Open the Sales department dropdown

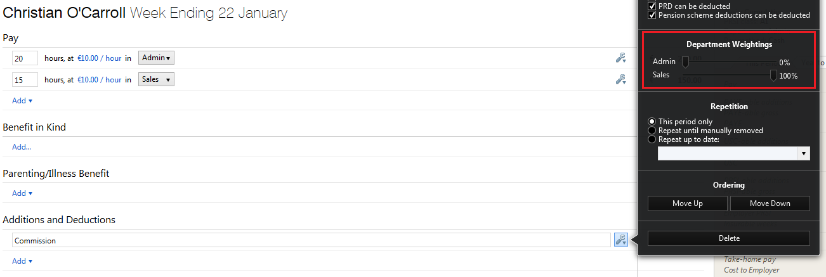(x=156, y=80)
